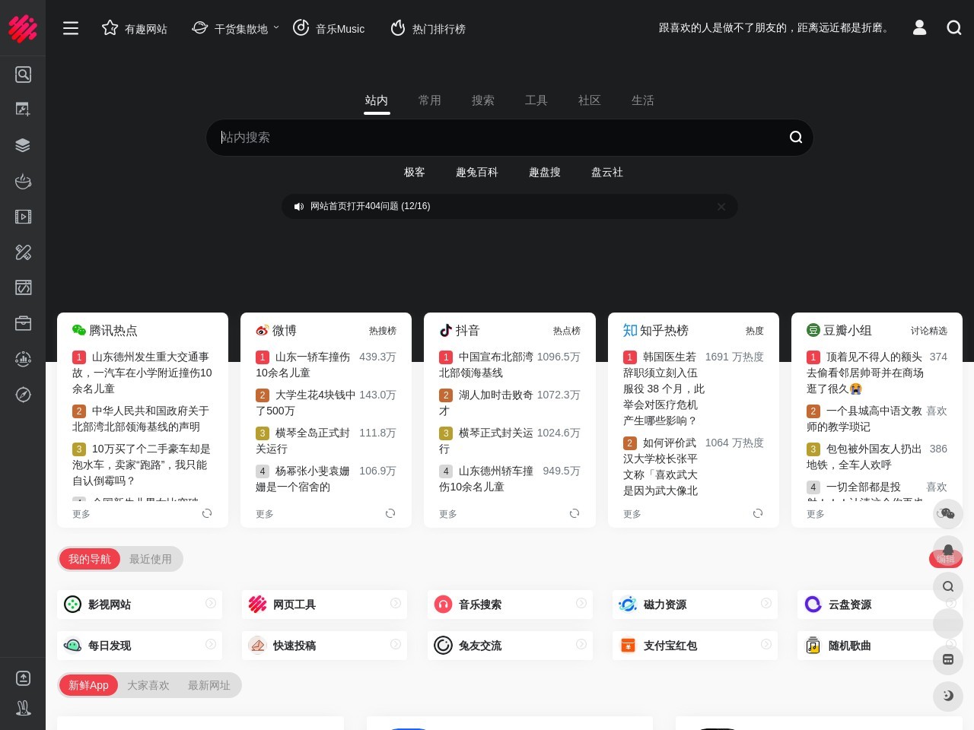Click the 更多 link under 微博热搜
Image resolution: width=974 pixels, height=730 pixels.
265,513
